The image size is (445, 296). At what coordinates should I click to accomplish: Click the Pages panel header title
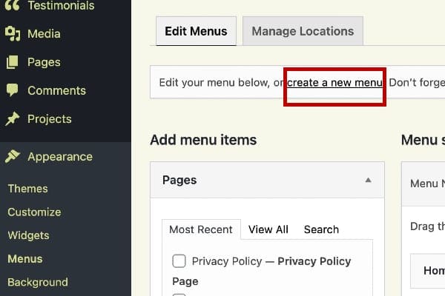coord(179,180)
